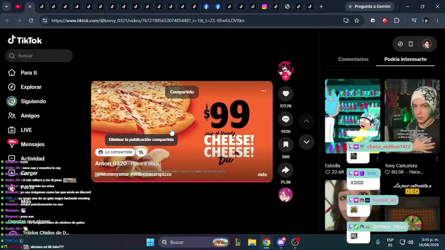This screenshot has height=250, width=445.
Task: Follow creator via red plus badge
Action: tap(286, 77)
